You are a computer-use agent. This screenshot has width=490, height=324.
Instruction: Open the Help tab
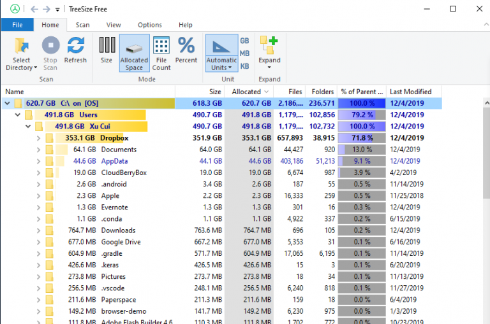click(x=185, y=25)
